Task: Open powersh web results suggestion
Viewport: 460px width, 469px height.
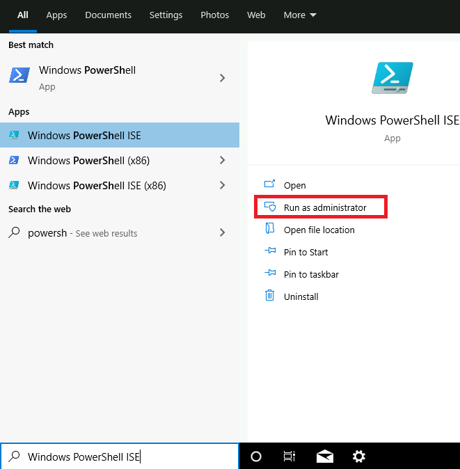Action: (x=120, y=232)
